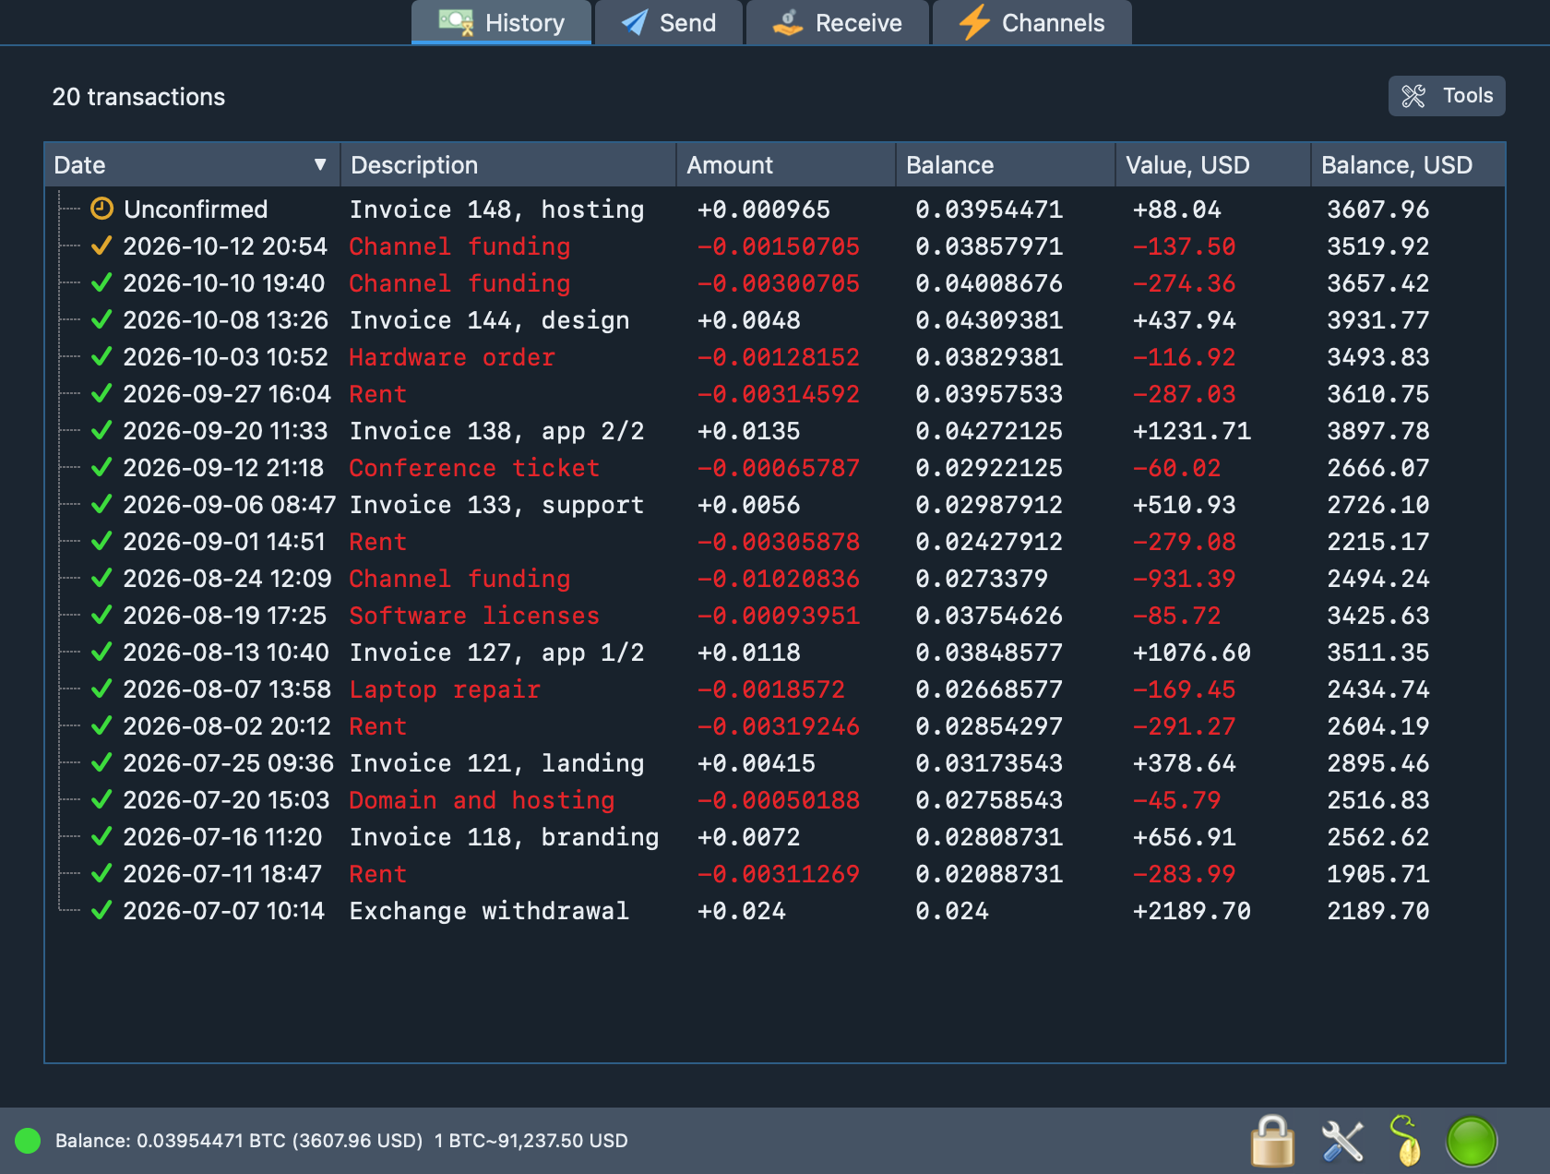Click checkmark icon for 2026-09-06 08:47 transaction
Screen dimensions: 1550x1174
click(101, 505)
